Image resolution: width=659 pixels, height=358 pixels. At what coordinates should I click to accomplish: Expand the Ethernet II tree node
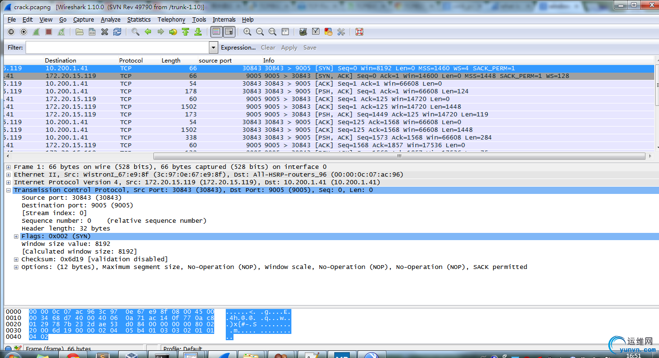[9, 175]
